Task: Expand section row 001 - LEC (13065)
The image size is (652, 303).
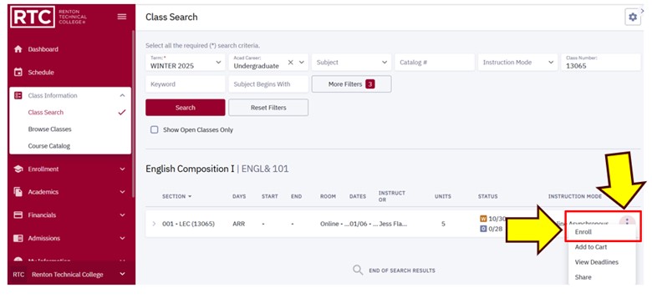Action: (x=154, y=224)
